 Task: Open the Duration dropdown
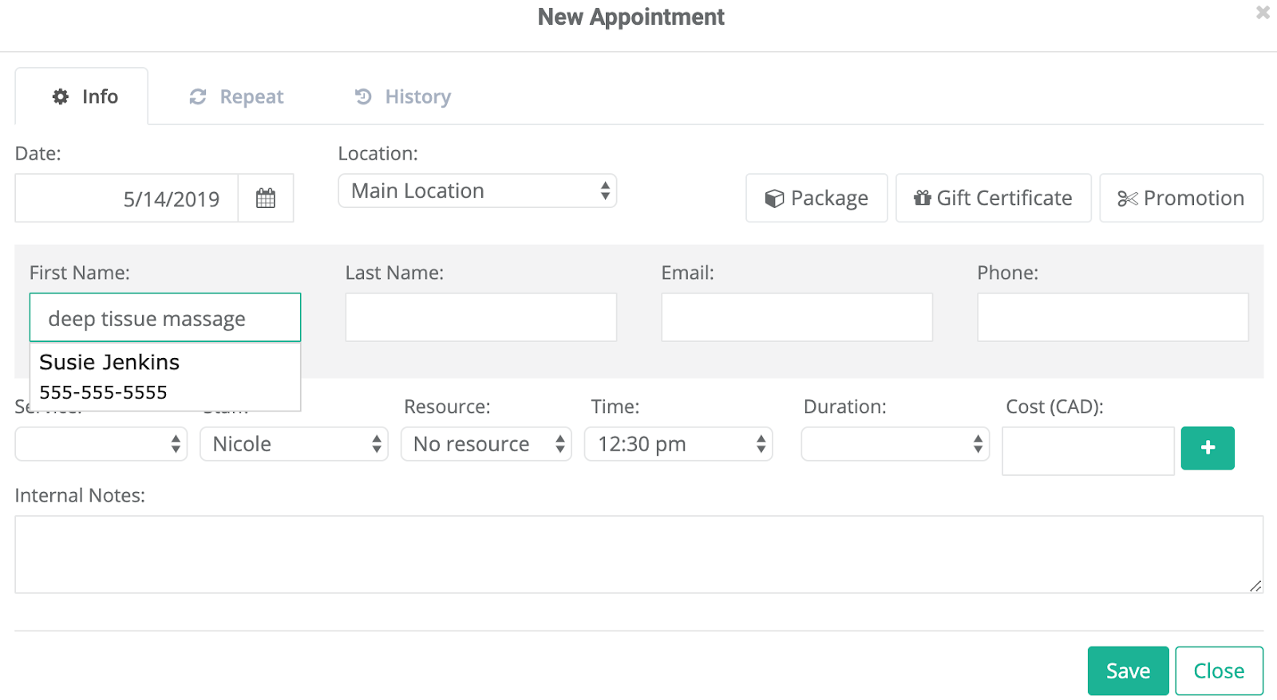(895, 444)
